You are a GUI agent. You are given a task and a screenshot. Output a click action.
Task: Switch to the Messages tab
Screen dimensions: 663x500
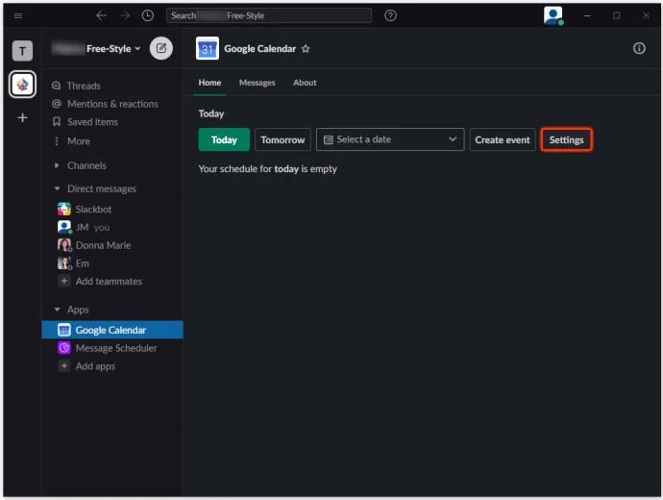pyautogui.click(x=258, y=83)
